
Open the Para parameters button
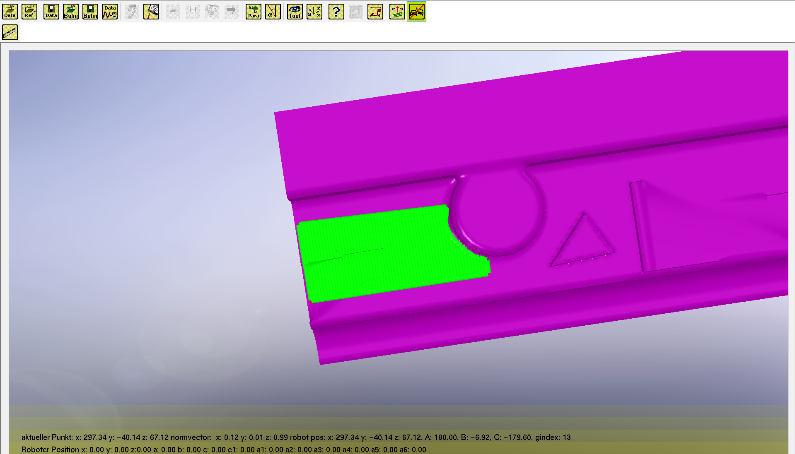coord(254,12)
